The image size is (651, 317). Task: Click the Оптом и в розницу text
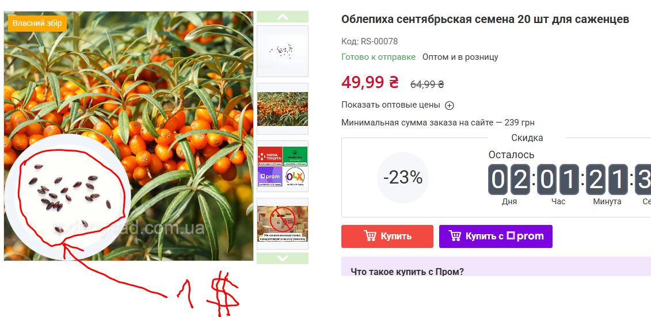tap(460, 58)
